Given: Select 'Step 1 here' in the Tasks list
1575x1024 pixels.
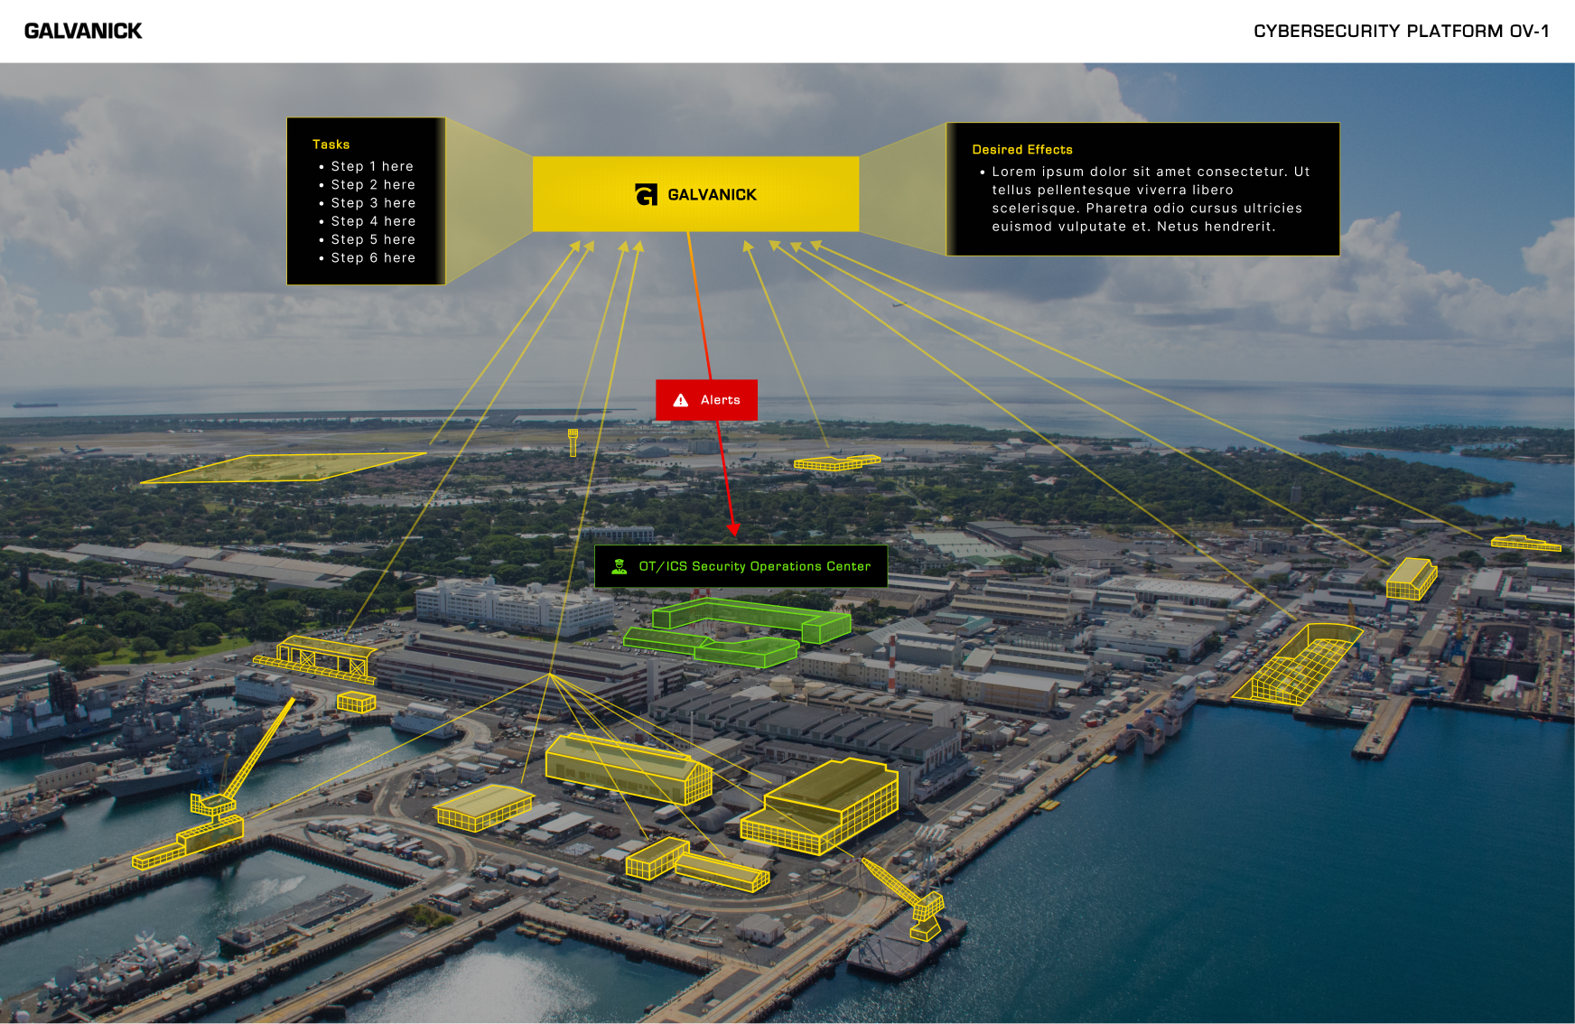Looking at the screenshot, I should [372, 166].
